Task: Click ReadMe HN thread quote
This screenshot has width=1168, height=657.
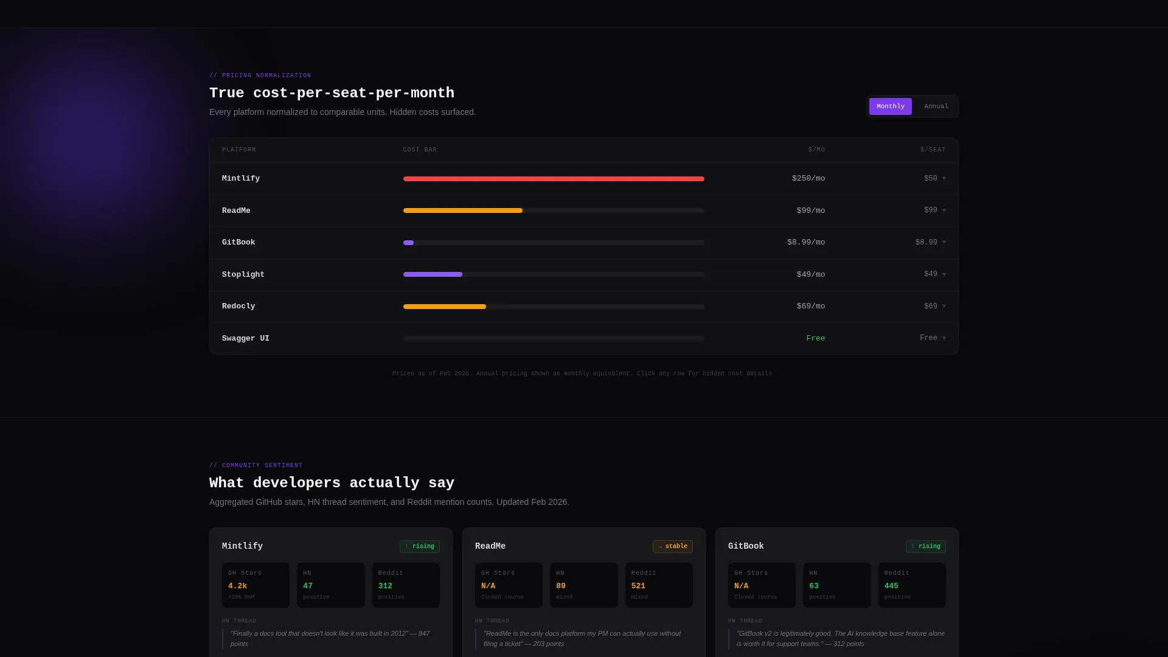Action: tap(584, 639)
